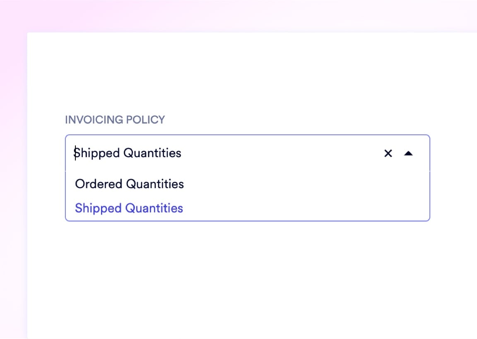Click the word "Ordered" in the options list
Screen dimensions: 477x339
[99, 184]
